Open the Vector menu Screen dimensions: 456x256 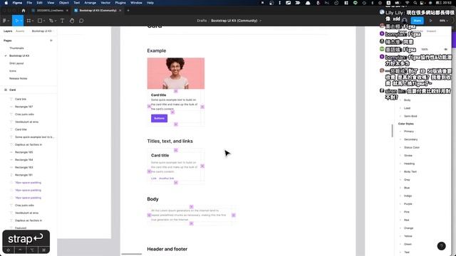(105, 3)
